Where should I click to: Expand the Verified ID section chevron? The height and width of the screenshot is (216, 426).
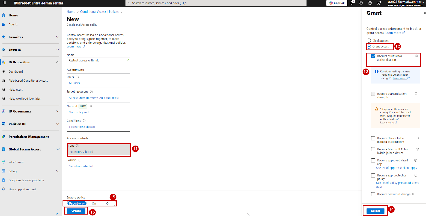click(x=58, y=124)
